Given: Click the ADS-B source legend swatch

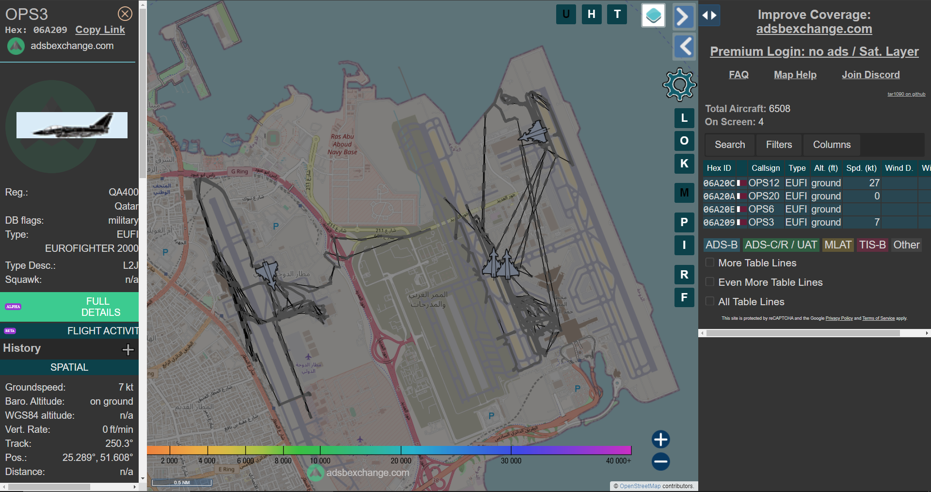Looking at the screenshot, I should [722, 245].
